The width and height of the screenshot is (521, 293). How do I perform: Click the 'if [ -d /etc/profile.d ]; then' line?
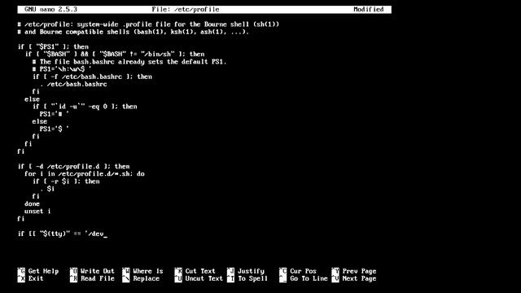73,166
